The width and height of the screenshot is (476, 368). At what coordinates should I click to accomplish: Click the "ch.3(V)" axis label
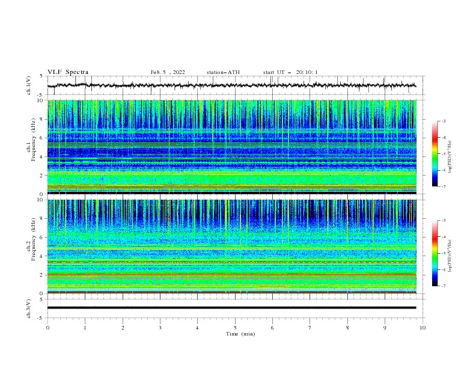point(29,308)
